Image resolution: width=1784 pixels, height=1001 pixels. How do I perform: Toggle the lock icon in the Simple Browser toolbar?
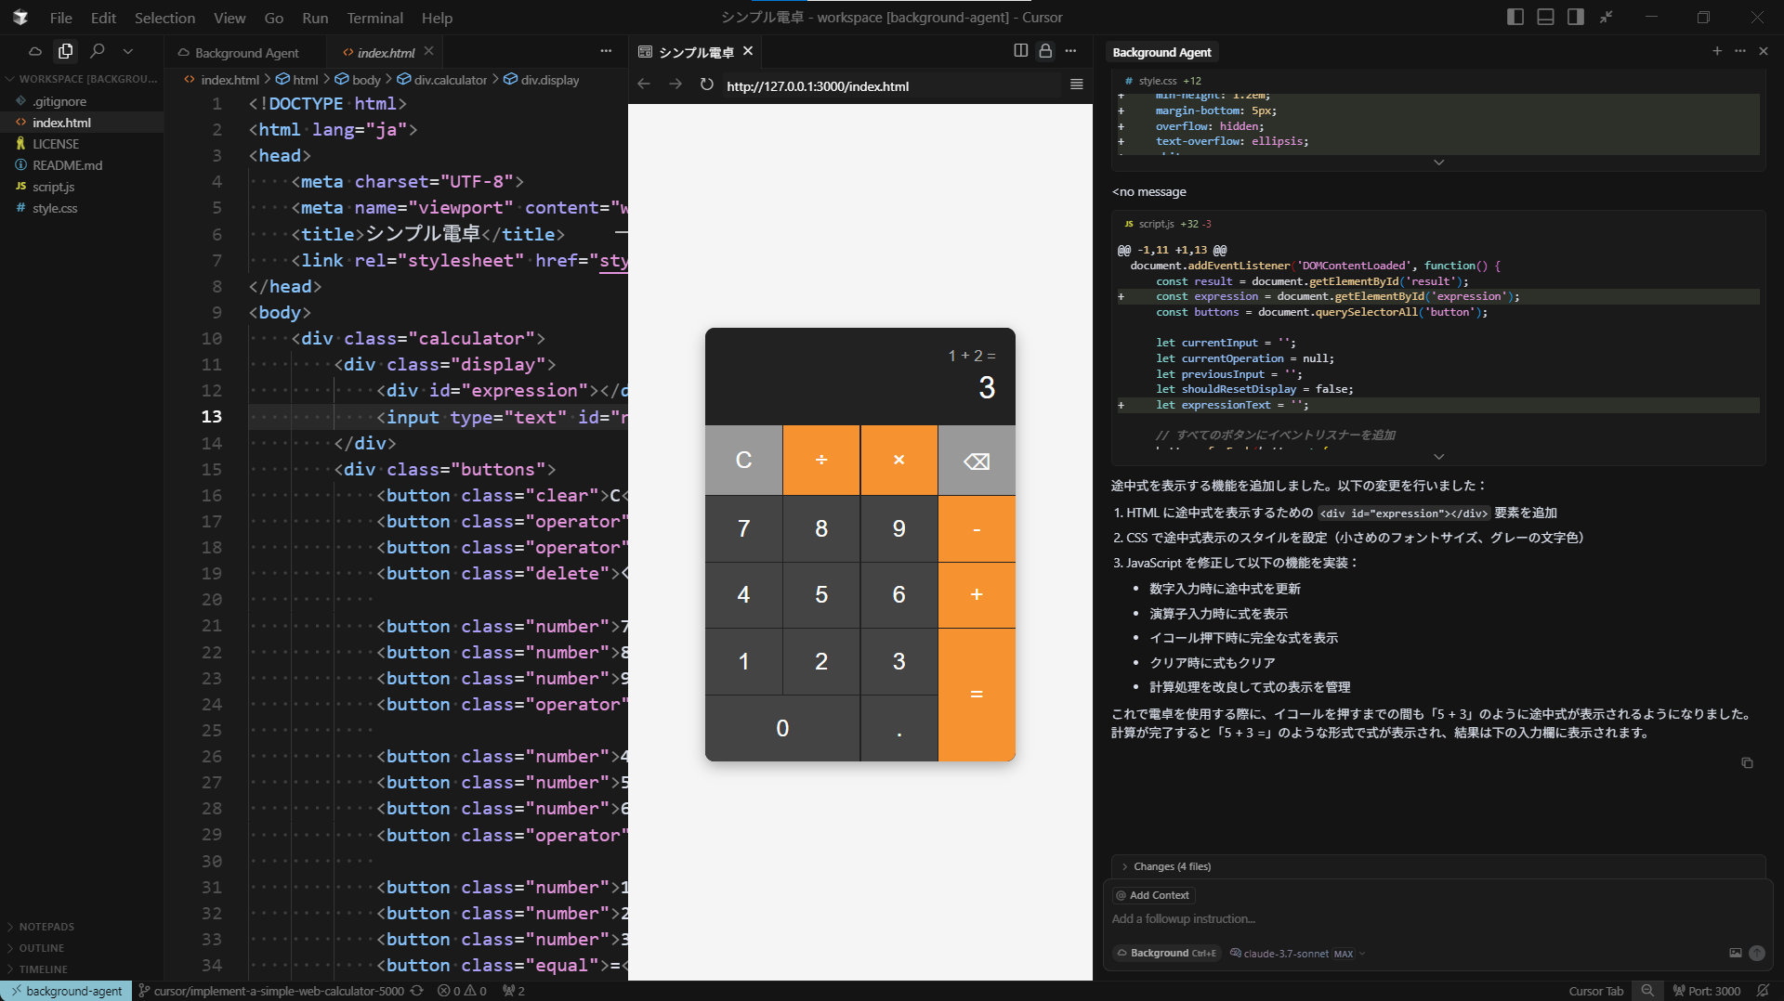1046,51
